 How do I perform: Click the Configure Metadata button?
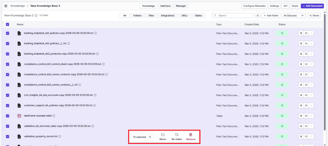click(254, 6)
